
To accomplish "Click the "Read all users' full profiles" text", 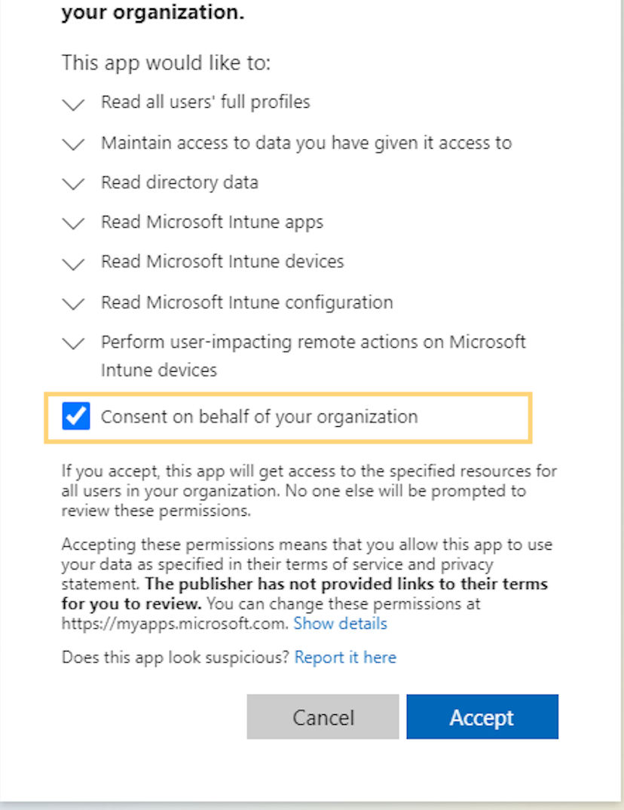I will click(205, 103).
